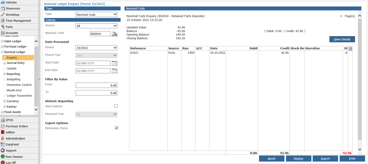This screenshot has width=368, height=164.
Task: Click the Export button
Action: point(325,158)
